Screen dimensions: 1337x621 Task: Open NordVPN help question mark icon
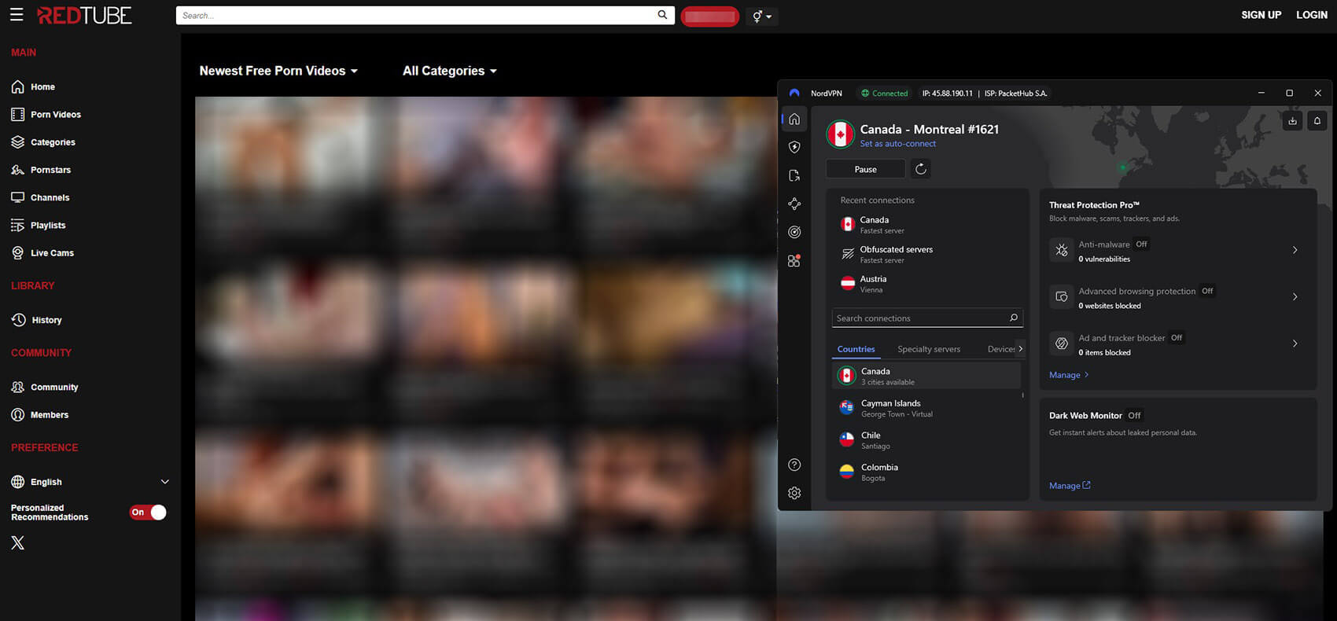794,465
